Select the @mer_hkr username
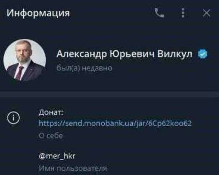 coord(57,156)
